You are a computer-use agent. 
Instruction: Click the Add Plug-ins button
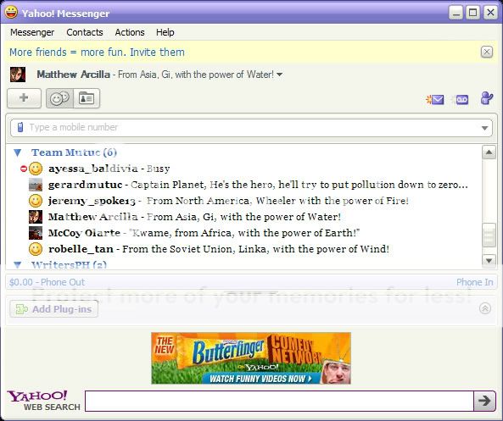54,309
